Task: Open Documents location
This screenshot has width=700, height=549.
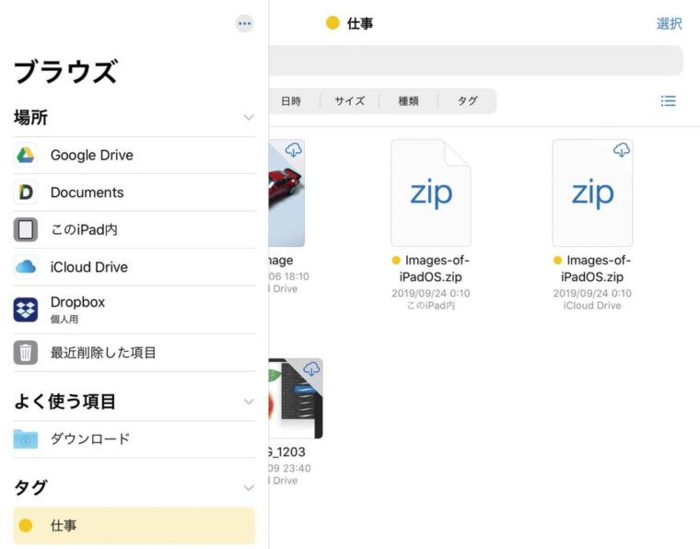Action: [134, 193]
